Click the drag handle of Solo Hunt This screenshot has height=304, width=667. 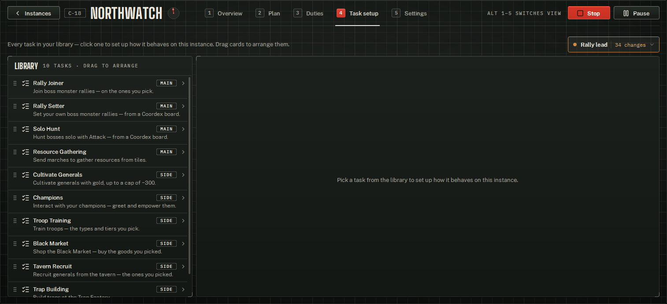[15, 129]
